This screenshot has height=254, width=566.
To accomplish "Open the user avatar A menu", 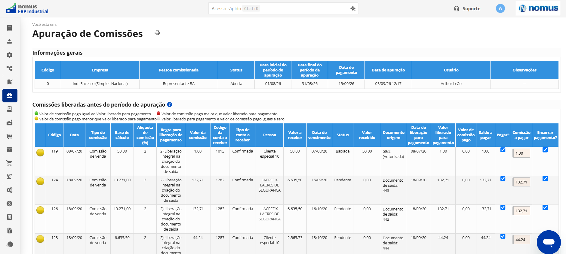I will click(x=500, y=8).
